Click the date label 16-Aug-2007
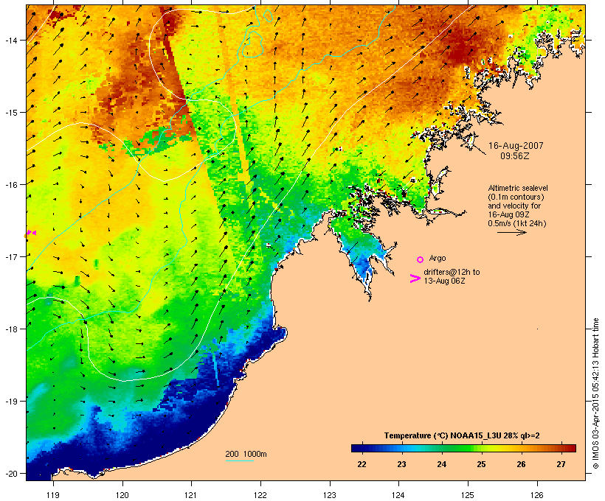This screenshot has width=605, height=501. pos(516,146)
